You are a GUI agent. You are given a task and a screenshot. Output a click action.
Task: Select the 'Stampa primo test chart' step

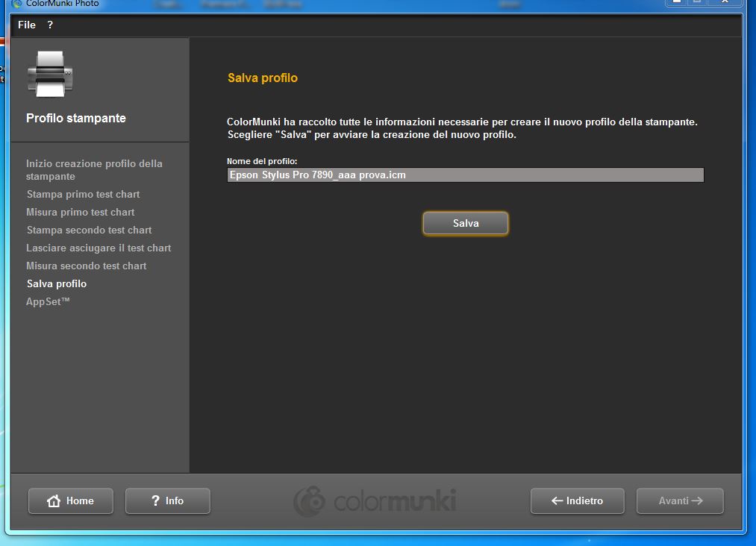click(x=84, y=194)
